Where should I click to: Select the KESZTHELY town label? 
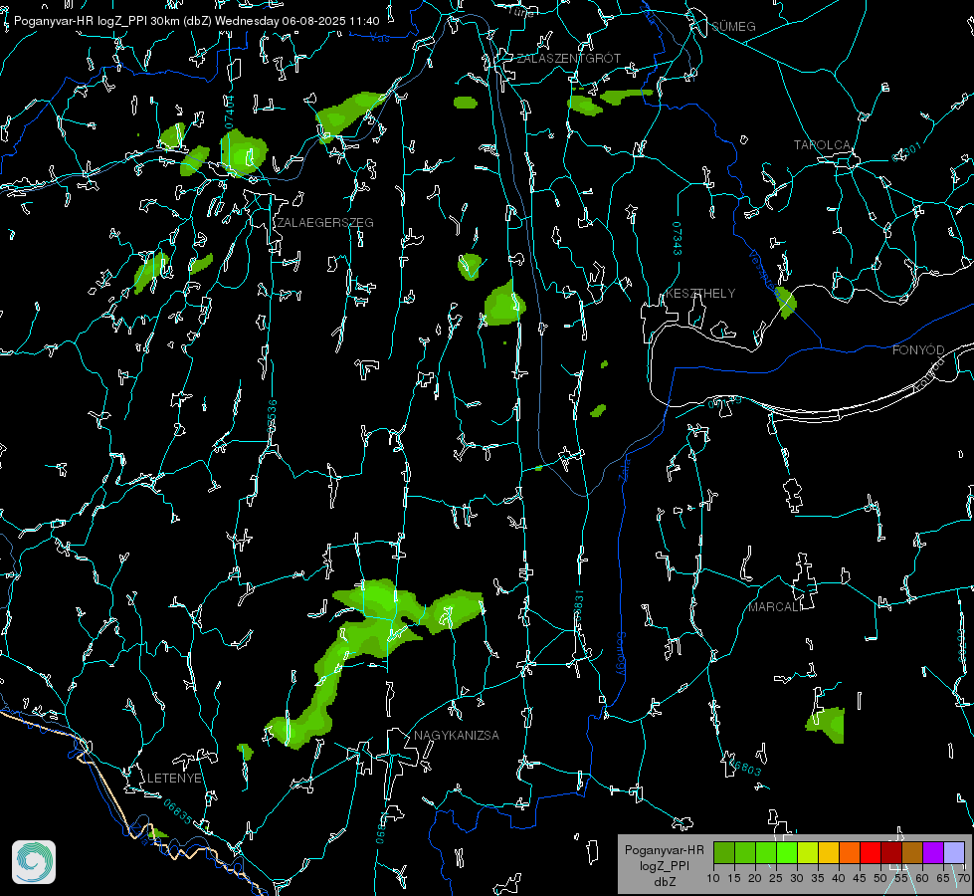[700, 293]
